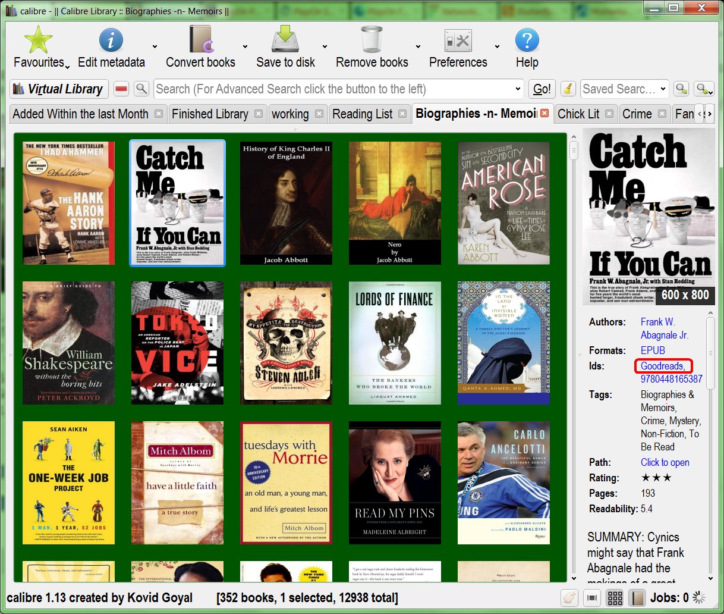Expand the Favourites dropdown arrow

(x=67, y=67)
